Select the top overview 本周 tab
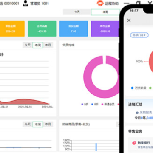The height and width of the screenshot is (153, 153). (x=105, y=12)
